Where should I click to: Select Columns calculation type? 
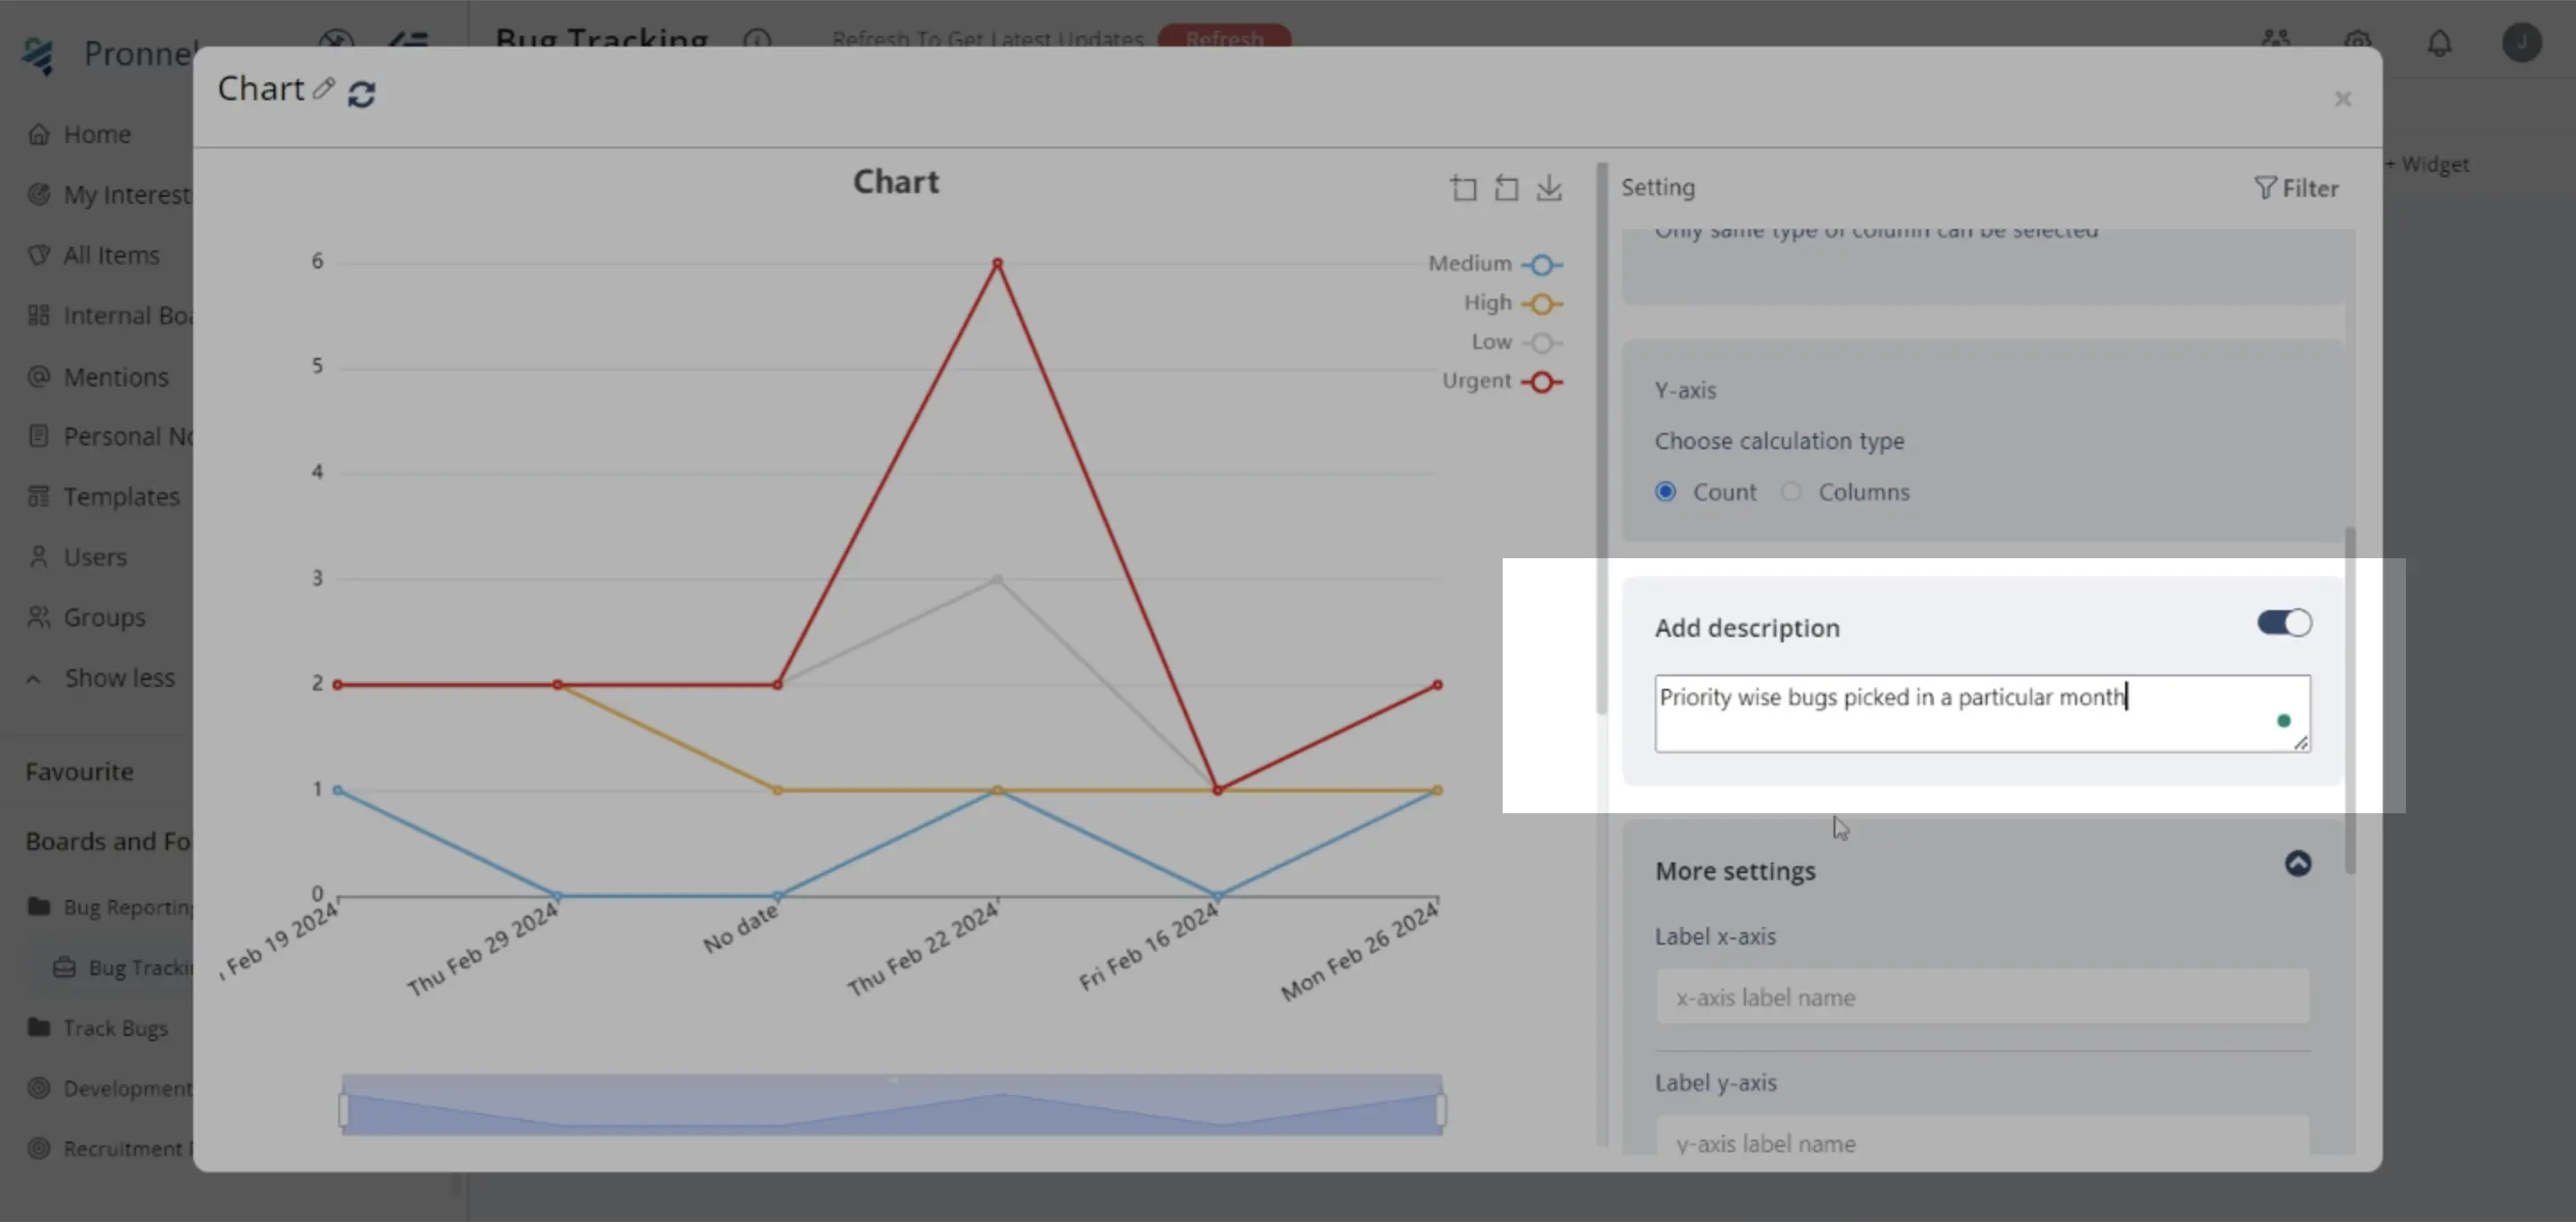point(1790,491)
